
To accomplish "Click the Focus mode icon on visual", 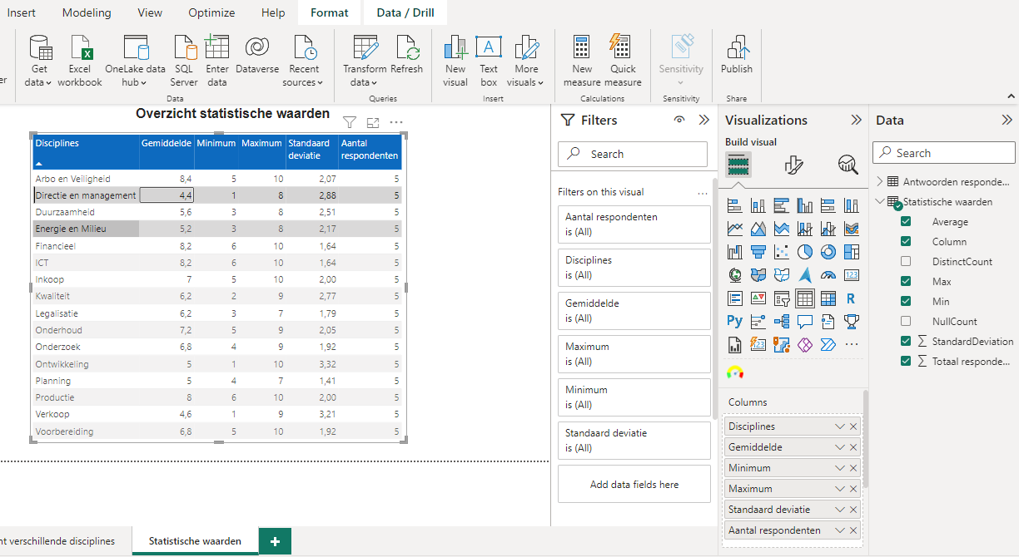I will (x=373, y=122).
